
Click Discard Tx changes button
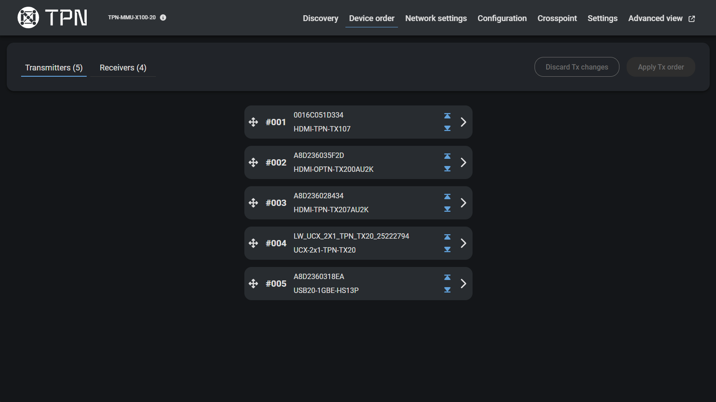[577, 67]
